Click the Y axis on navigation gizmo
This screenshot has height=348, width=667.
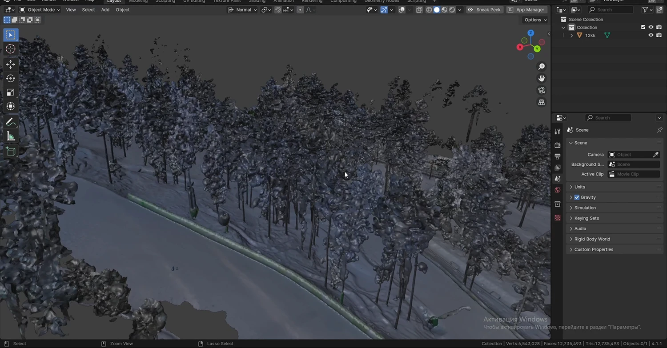click(x=537, y=48)
